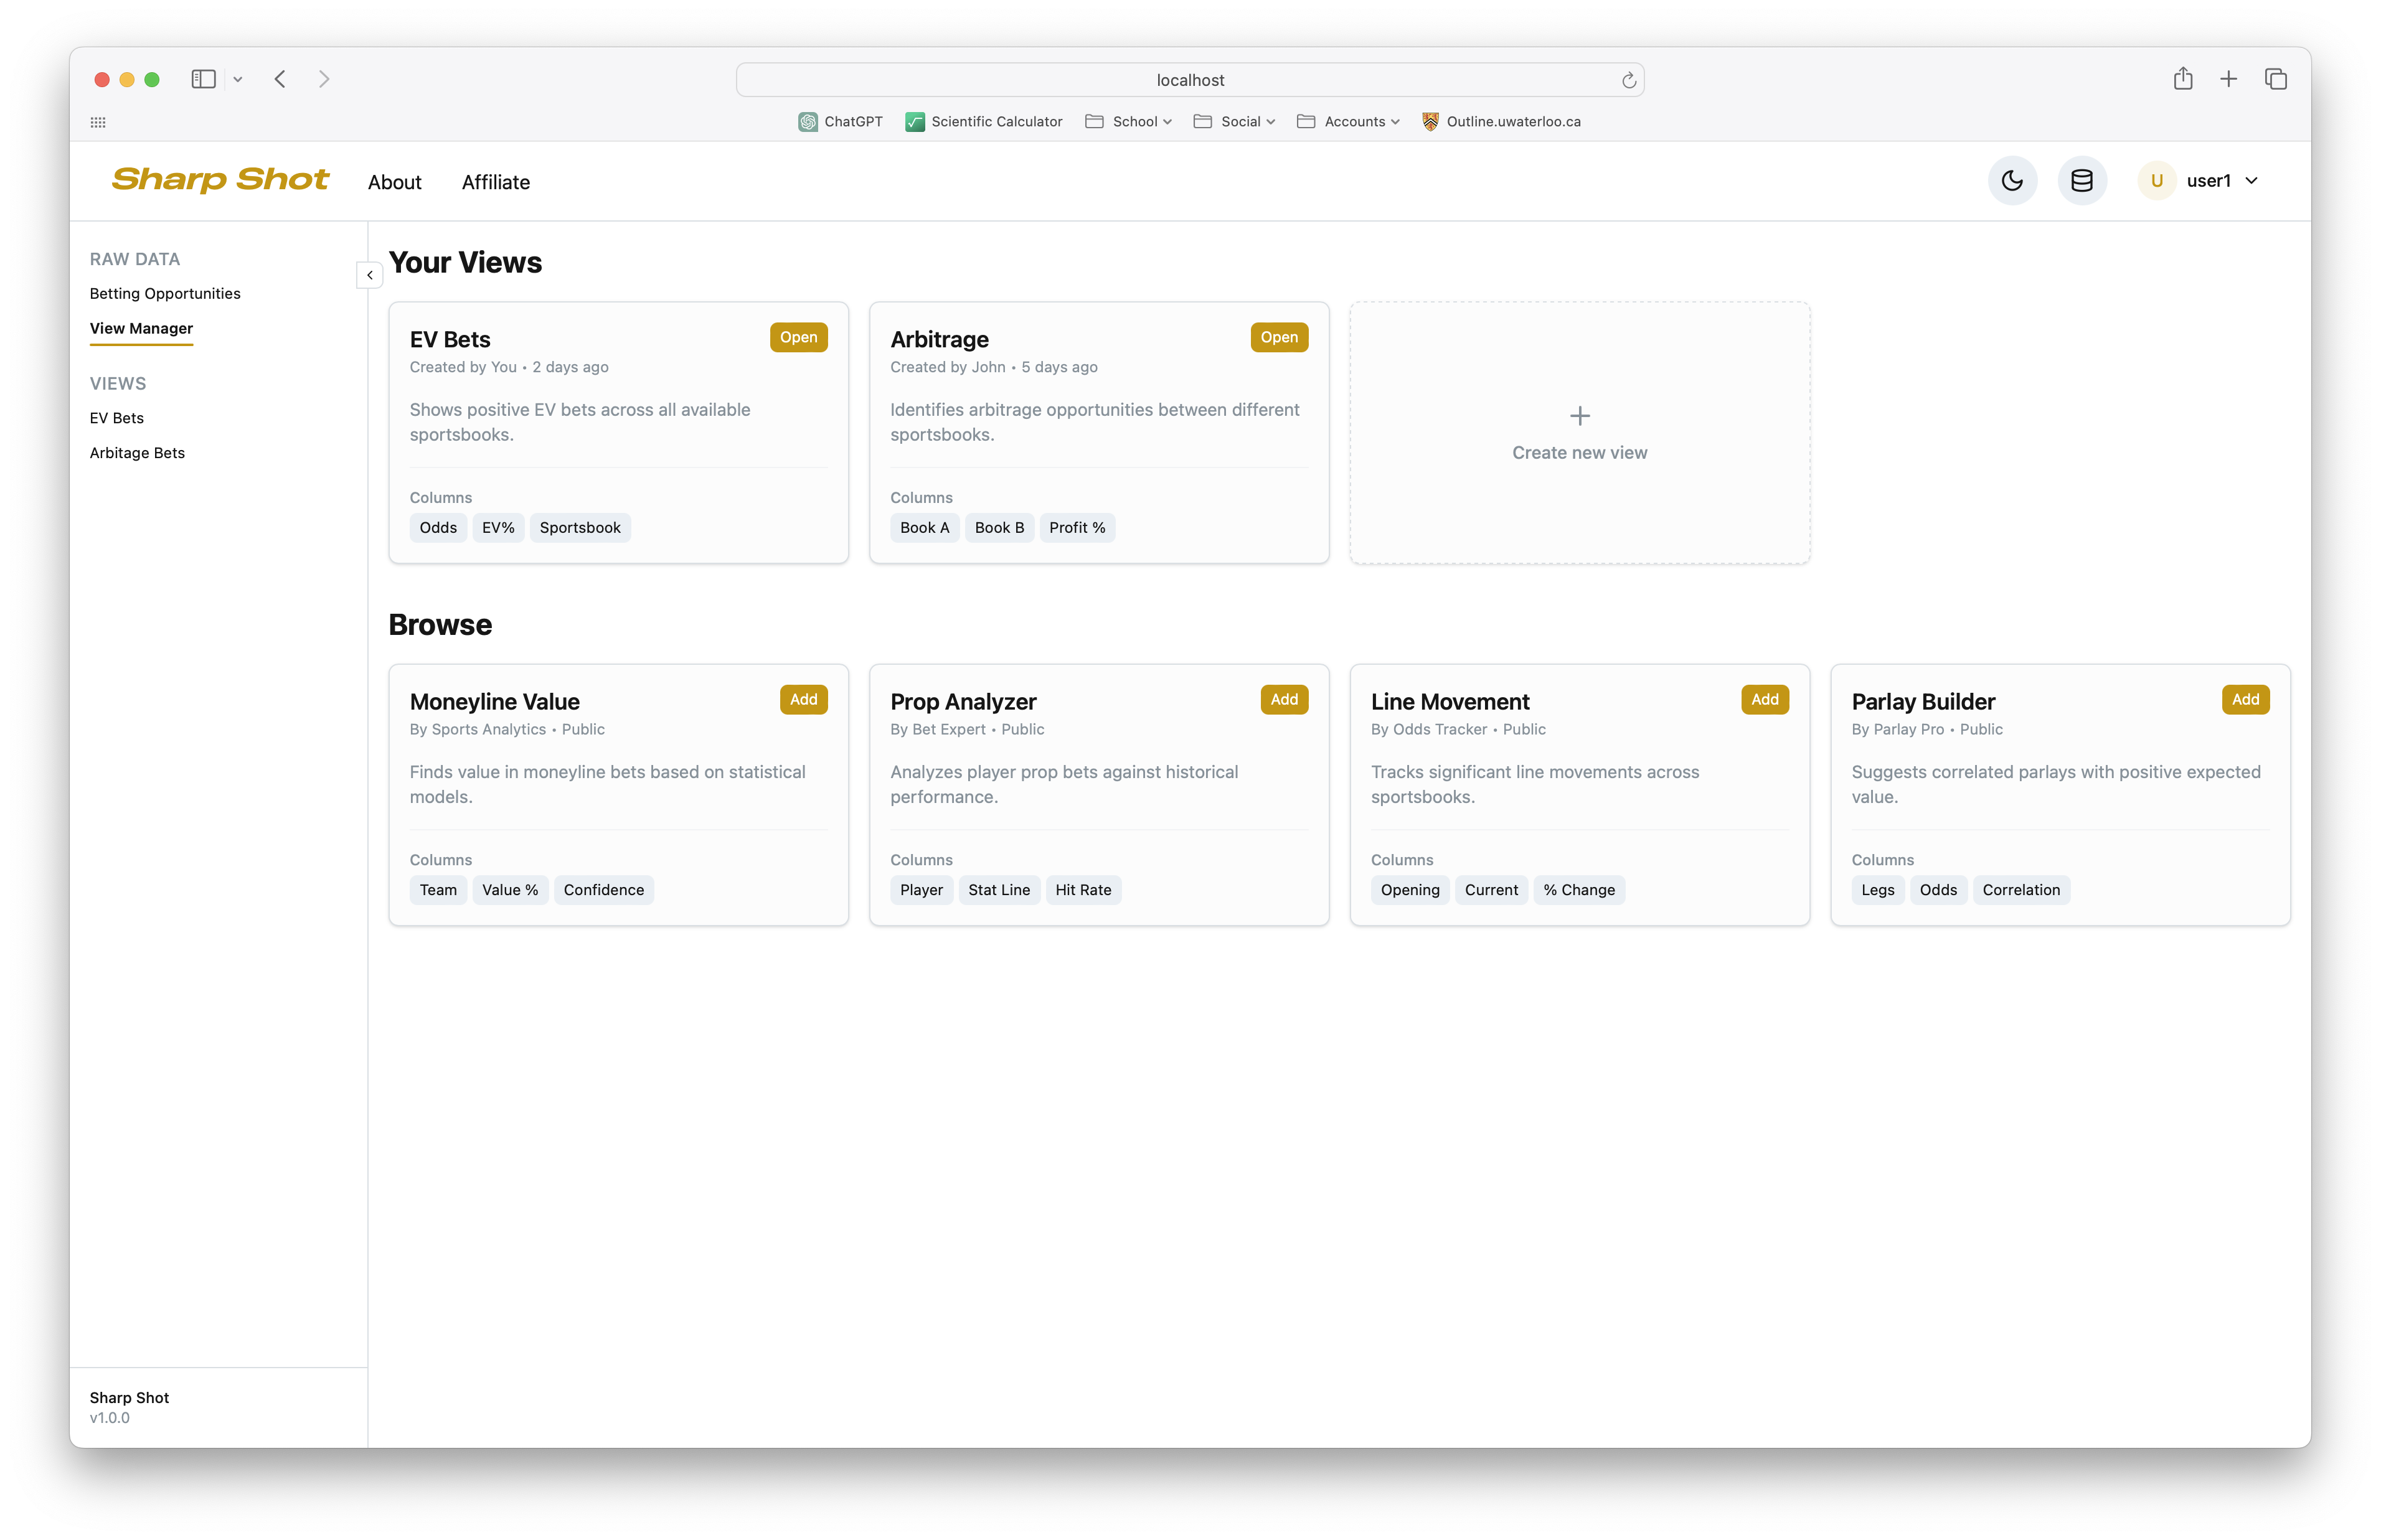Viewport: 2381px width, 1540px height.
Task: Click the Safari Share icon
Action: [2183, 78]
